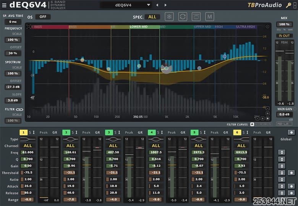Open band 6 Channel ALL selector
The width and height of the screenshot is (298, 206).
241,146
